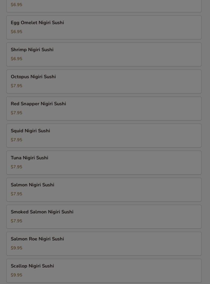
Task: Click the $7.95 price under Smoked Salmon
Action: coord(17,221)
